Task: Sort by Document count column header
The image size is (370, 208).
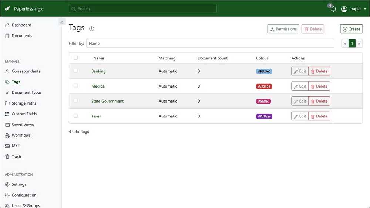Action: pos(213,58)
